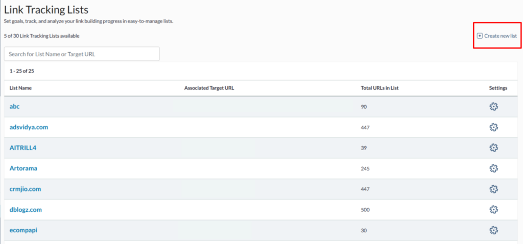Click the 447 count in crmjio.com row
Screen dimensions: 523x244
tap(365, 189)
